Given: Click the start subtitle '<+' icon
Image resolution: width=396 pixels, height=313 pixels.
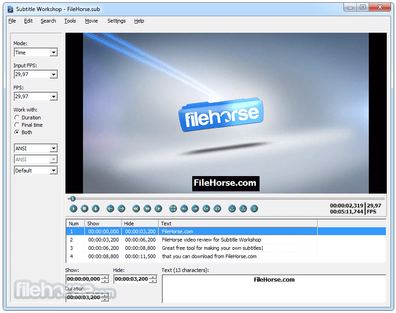Looking at the screenshot, I should pyautogui.click(x=207, y=209).
